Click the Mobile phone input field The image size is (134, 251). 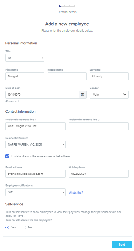(99, 174)
